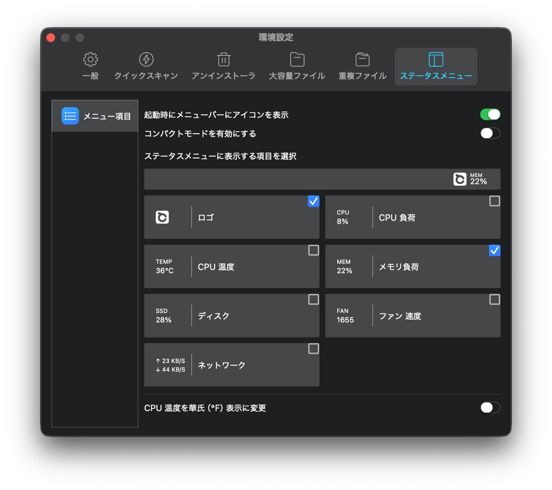
Task: Click the 重複ファイル folder icon
Action: tap(362, 59)
